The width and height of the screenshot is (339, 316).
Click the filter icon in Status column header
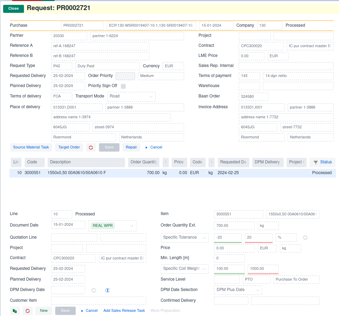tap(316, 162)
